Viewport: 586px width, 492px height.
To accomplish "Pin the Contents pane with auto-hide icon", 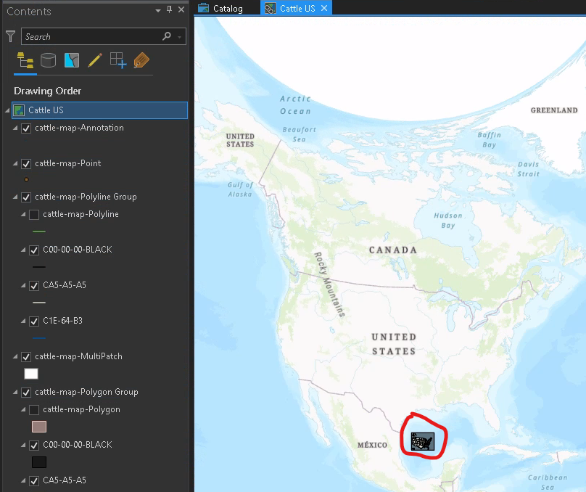I will click(x=169, y=9).
